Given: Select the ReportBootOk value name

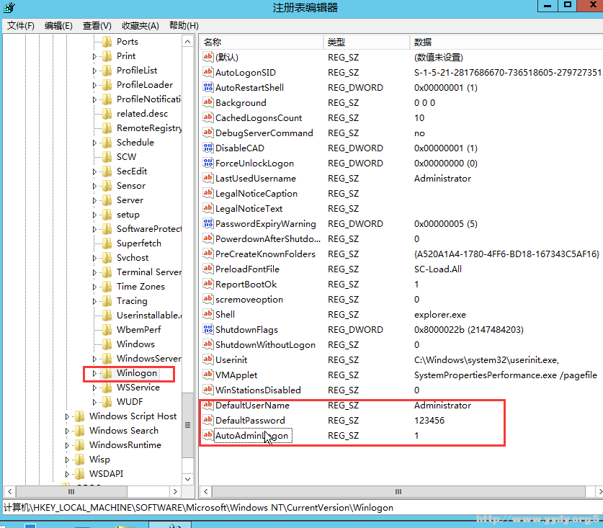Looking at the screenshot, I should [x=246, y=285].
